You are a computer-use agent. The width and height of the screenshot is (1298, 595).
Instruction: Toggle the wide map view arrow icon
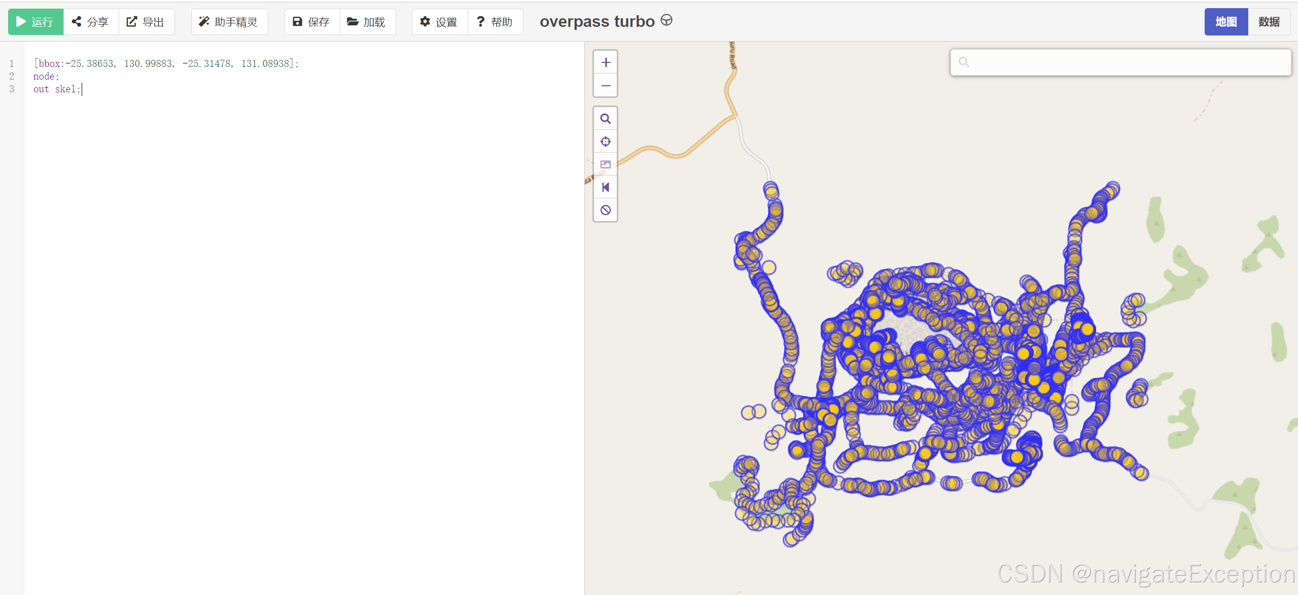(605, 187)
